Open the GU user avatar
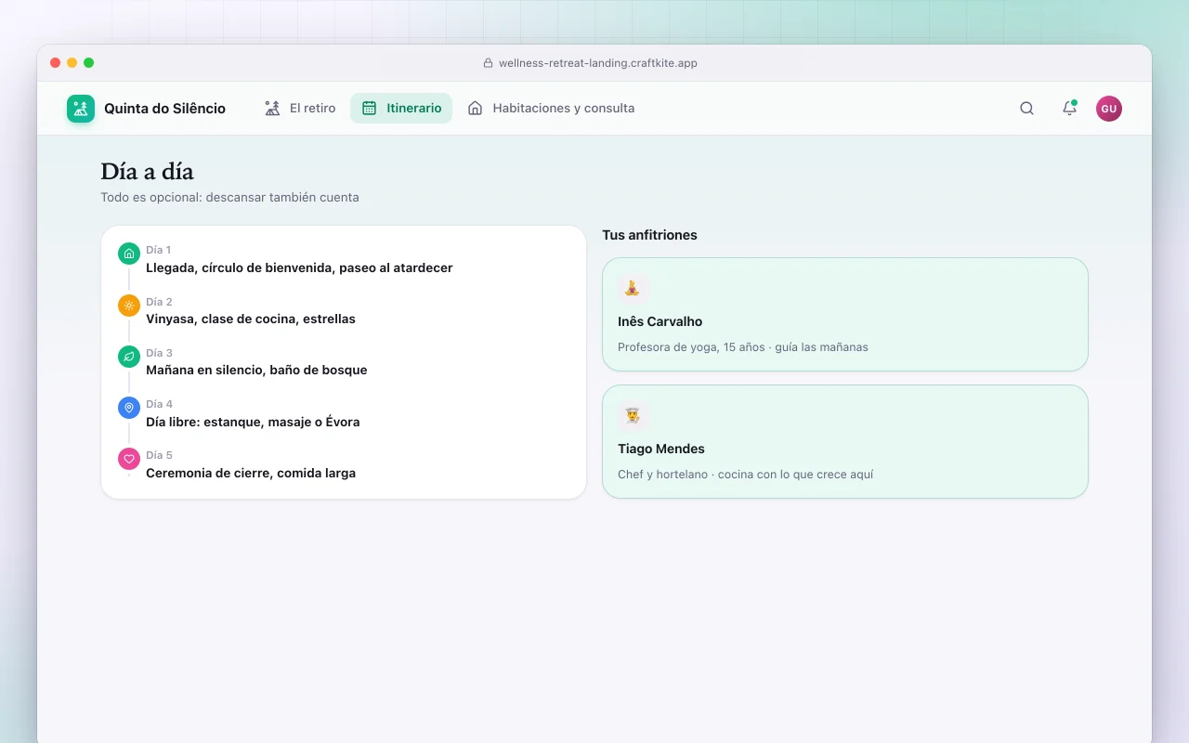This screenshot has height=743, width=1189. click(1109, 109)
